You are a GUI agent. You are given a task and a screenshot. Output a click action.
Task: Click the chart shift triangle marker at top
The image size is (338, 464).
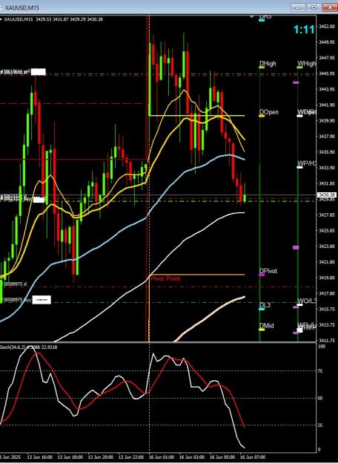252,17
